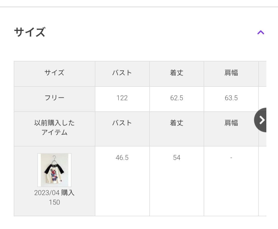Click the 63.5 shoulder width value
The image size is (278, 229).
click(231, 98)
